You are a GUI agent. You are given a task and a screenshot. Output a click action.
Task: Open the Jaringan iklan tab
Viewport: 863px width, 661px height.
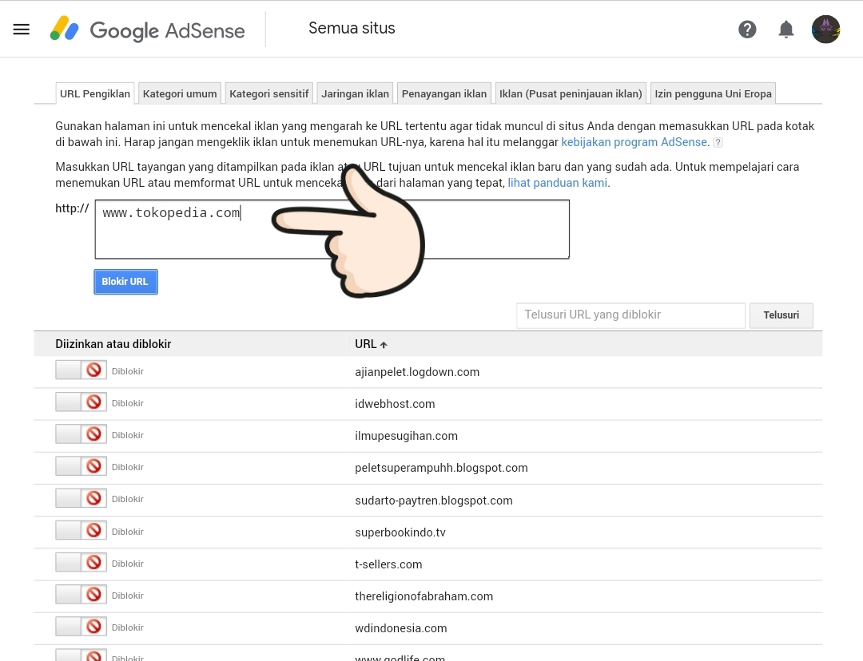tap(355, 93)
